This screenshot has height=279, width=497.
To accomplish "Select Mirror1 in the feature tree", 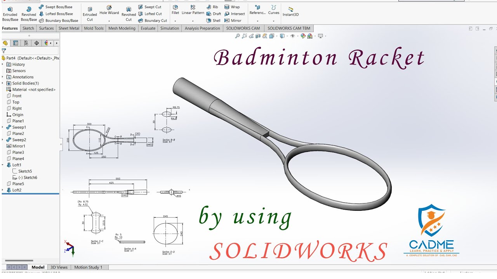I will point(16,146).
